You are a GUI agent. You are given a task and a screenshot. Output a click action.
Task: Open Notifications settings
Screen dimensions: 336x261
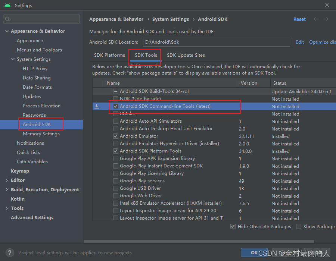[31, 143]
